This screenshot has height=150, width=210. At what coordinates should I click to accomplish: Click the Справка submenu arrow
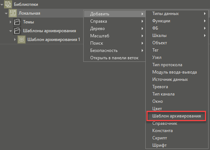tap(142, 21)
